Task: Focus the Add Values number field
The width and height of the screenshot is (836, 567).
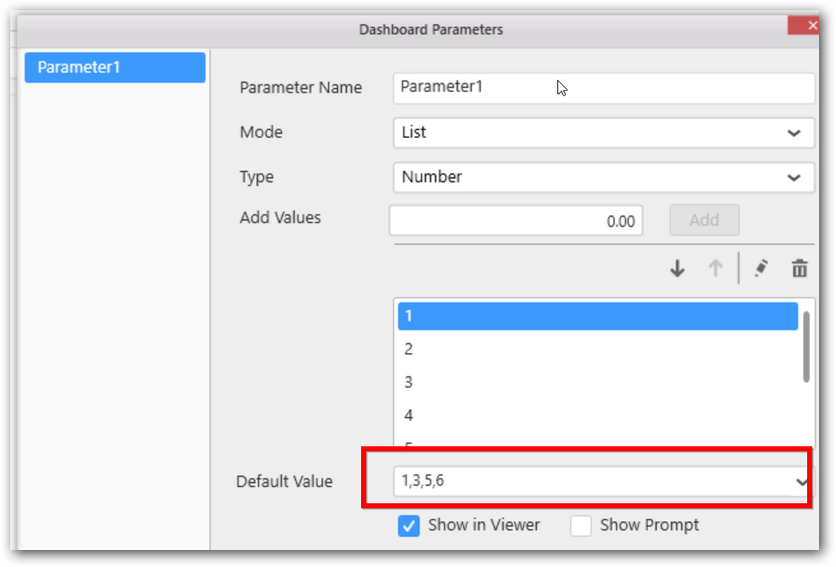Action: point(517,221)
